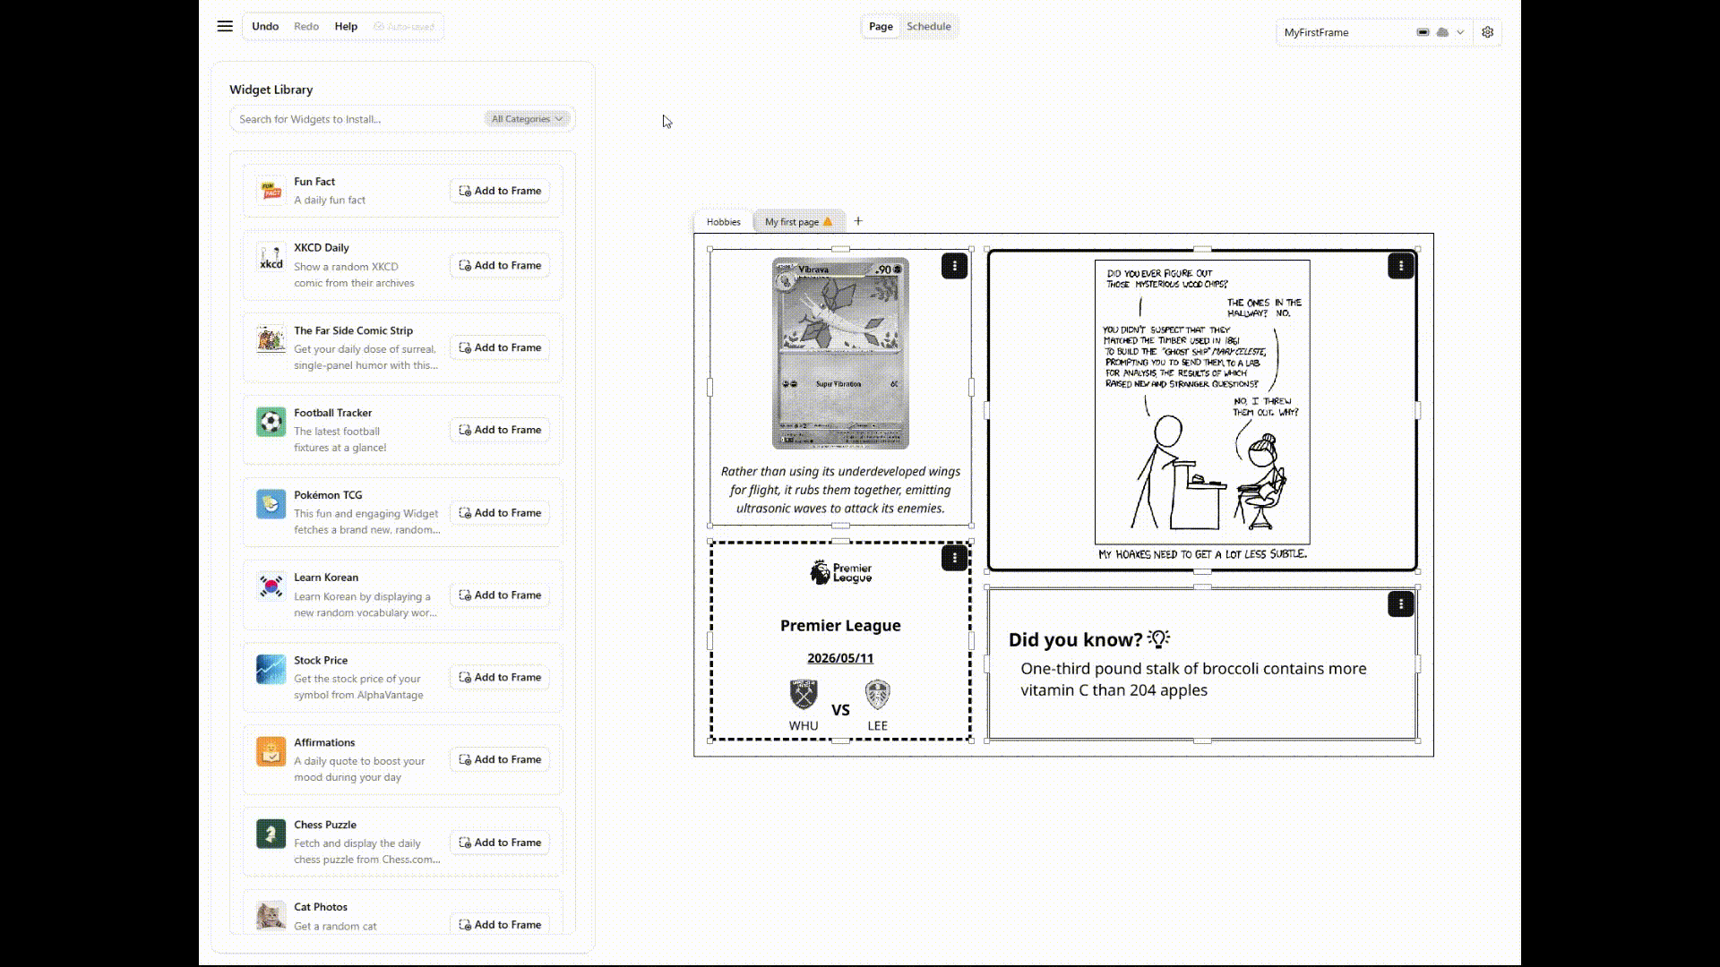Open the frame settings gear
This screenshot has width=1720, height=967.
(1488, 32)
